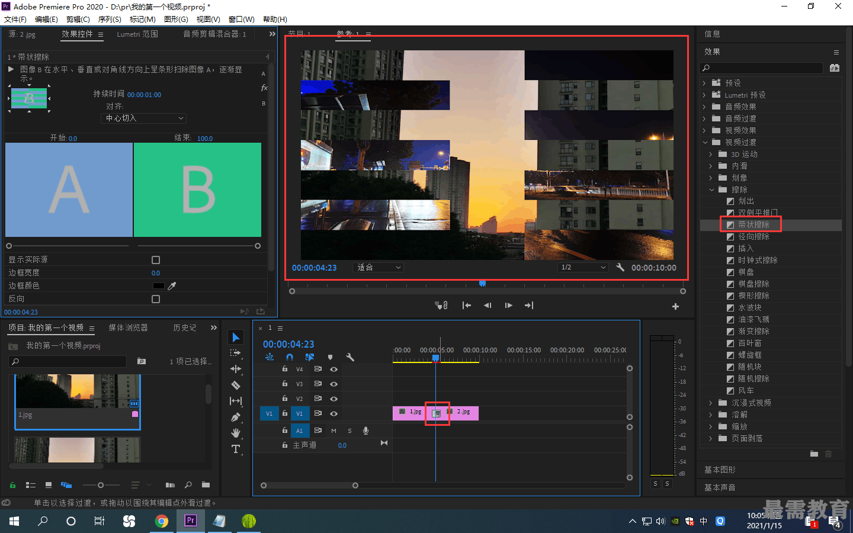
Task: Open the 基本声音 panel
Action: [x=720, y=487]
